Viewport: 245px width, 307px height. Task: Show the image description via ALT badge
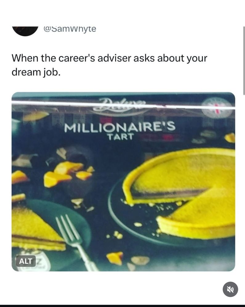[26, 261]
